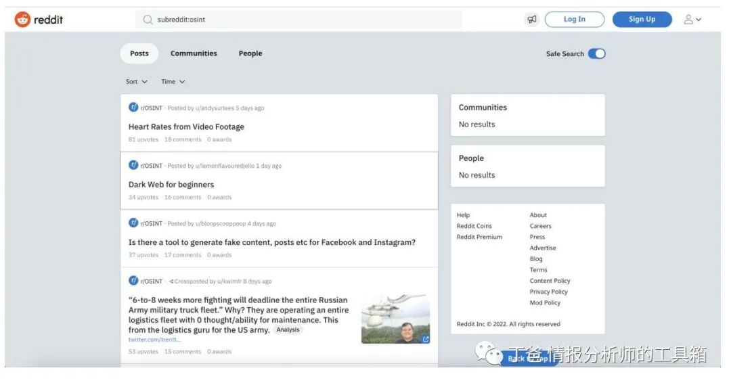
Task: Click r/OSINT icon on Russian Army post
Action: tap(133, 281)
